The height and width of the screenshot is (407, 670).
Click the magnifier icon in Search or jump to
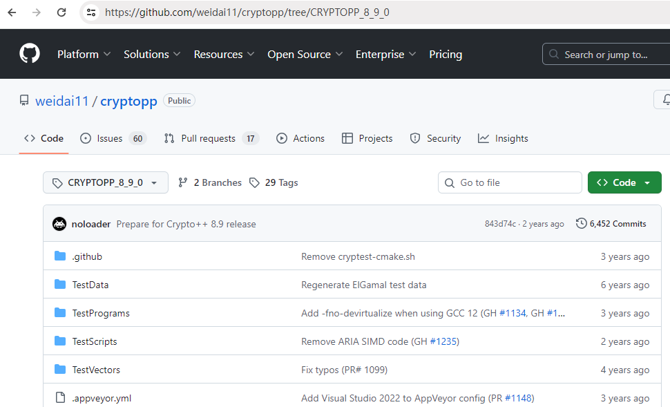[x=554, y=54]
